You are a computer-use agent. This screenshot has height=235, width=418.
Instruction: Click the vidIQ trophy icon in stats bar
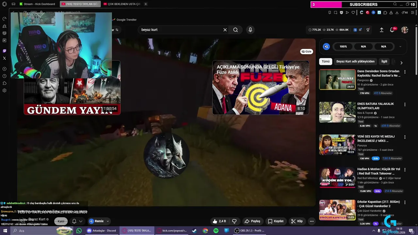pyautogui.click(x=368, y=30)
